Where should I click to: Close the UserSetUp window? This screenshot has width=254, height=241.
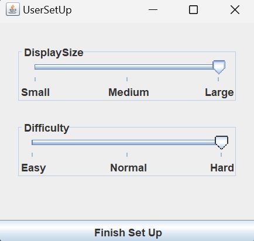pos(235,9)
